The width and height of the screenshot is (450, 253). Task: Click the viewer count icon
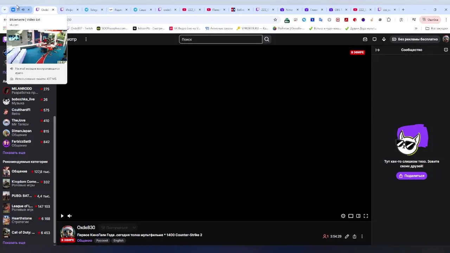[x=324, y=236]
